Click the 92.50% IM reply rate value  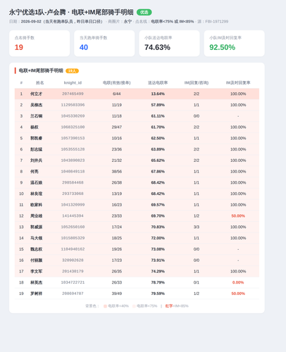pyautogui.click(x=222, y=47)
